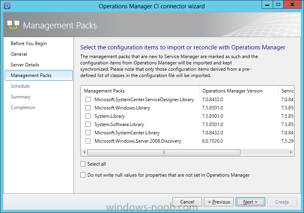Image resolution: width=304 pixels, height=213 pixels.
Task: Enable the Select all checkbox
Action: [83, 164]
